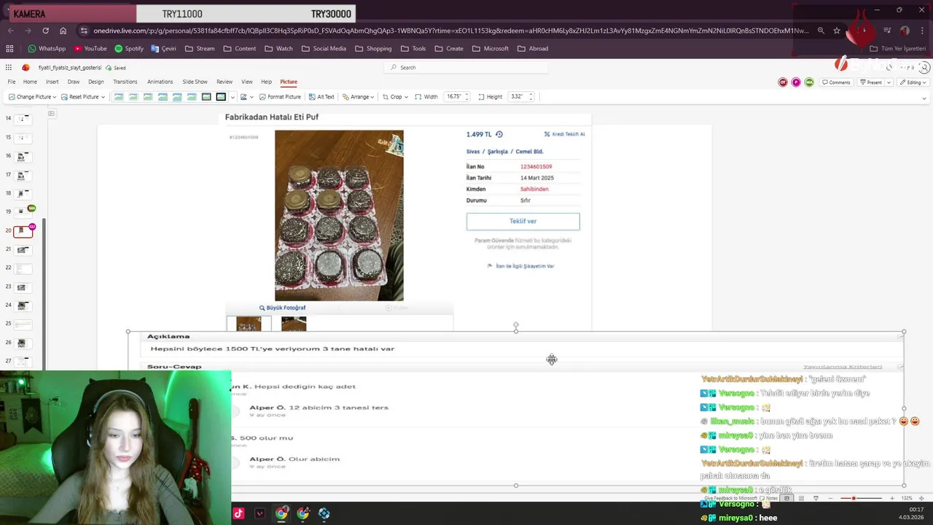Open the Arrange dropdown
Screen dimensions: 933x525
(x=358, y=96)
